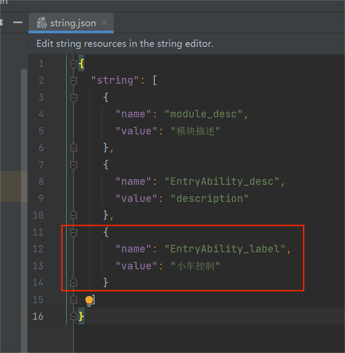Place the cursor in the "小车控制" value
The width and height of the screenshot is (345, 353).
pos(195,266)
